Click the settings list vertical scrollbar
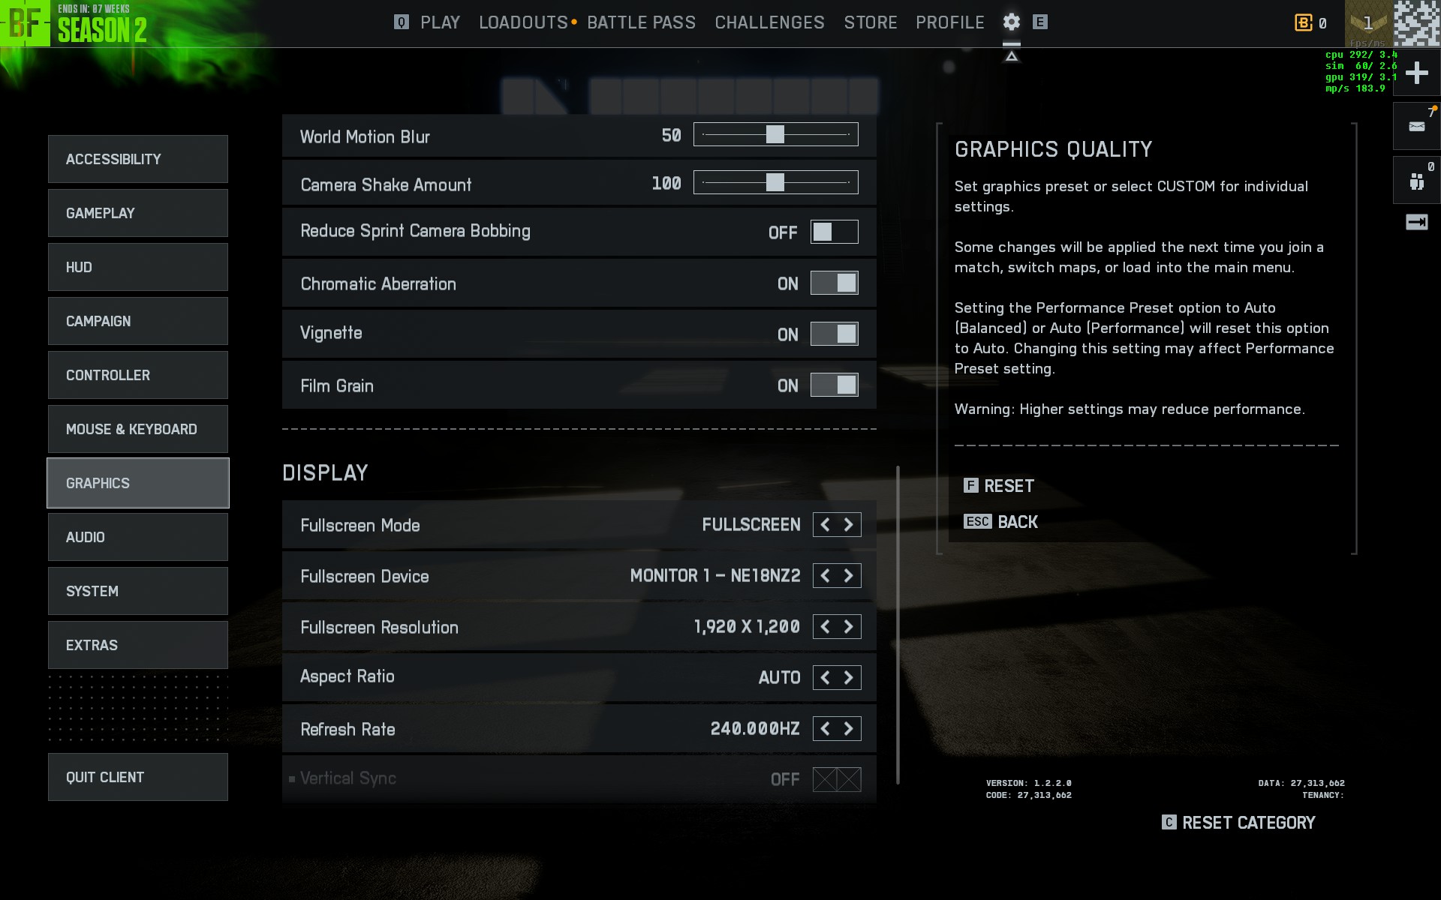Viewport: 1441px width, 900px height. pos(898,624)
